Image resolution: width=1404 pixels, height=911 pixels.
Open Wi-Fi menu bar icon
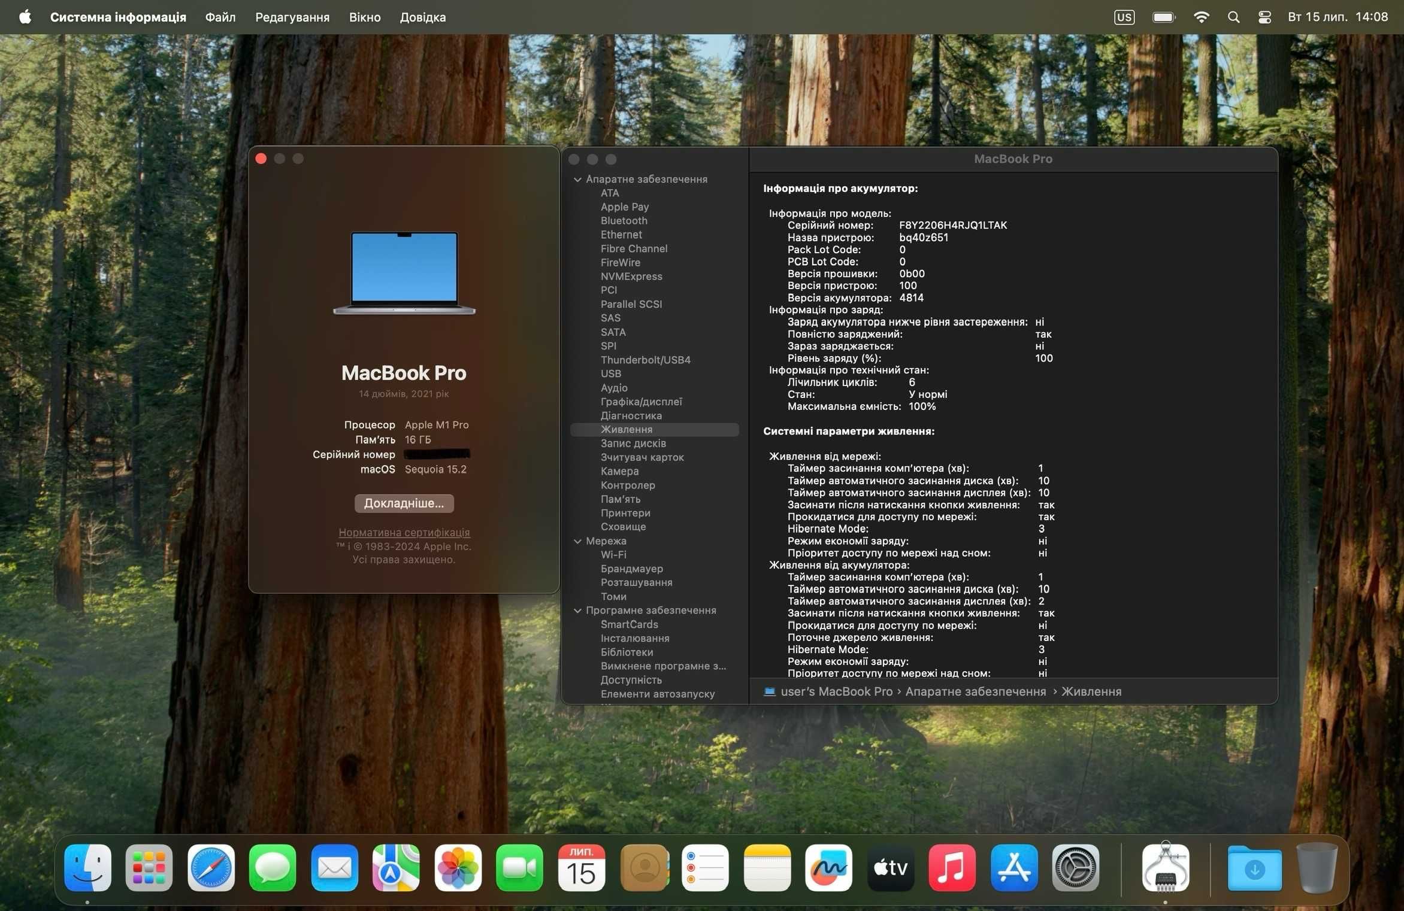pyautogui.click(x=1201, y=17)
